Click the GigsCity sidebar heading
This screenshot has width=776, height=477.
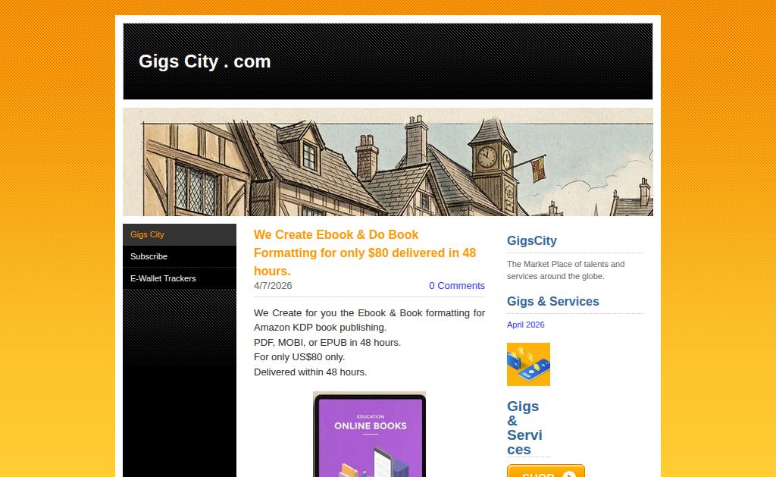pyautogui.click(x=531, y=240)
